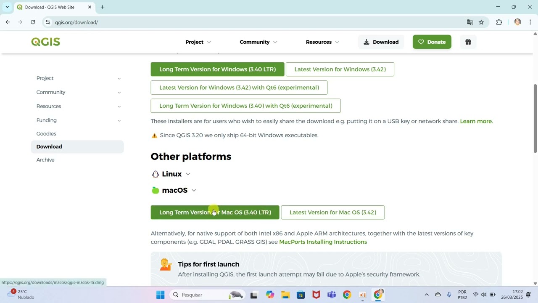
Task: Open the Learn more link
Action: coord(476,121)
